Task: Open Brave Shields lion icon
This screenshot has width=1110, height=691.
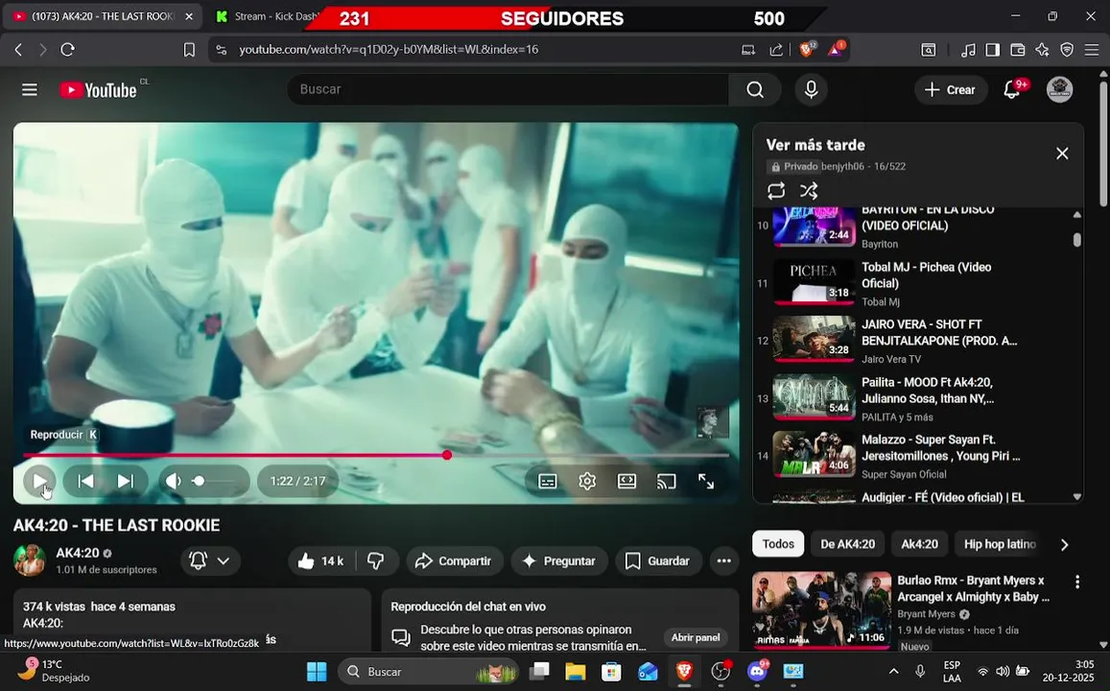Action: 806,49
